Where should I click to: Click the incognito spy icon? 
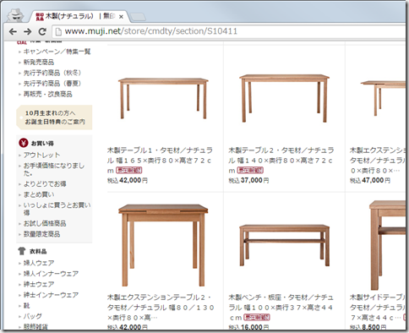[15, 15]
